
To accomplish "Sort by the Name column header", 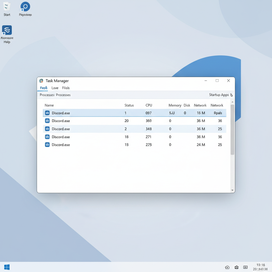I will (x=49, y=105).
